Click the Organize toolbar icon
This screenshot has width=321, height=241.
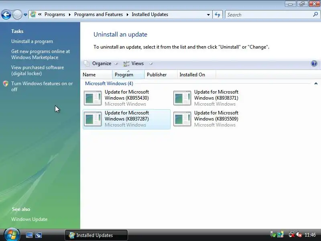pos(87,64)
